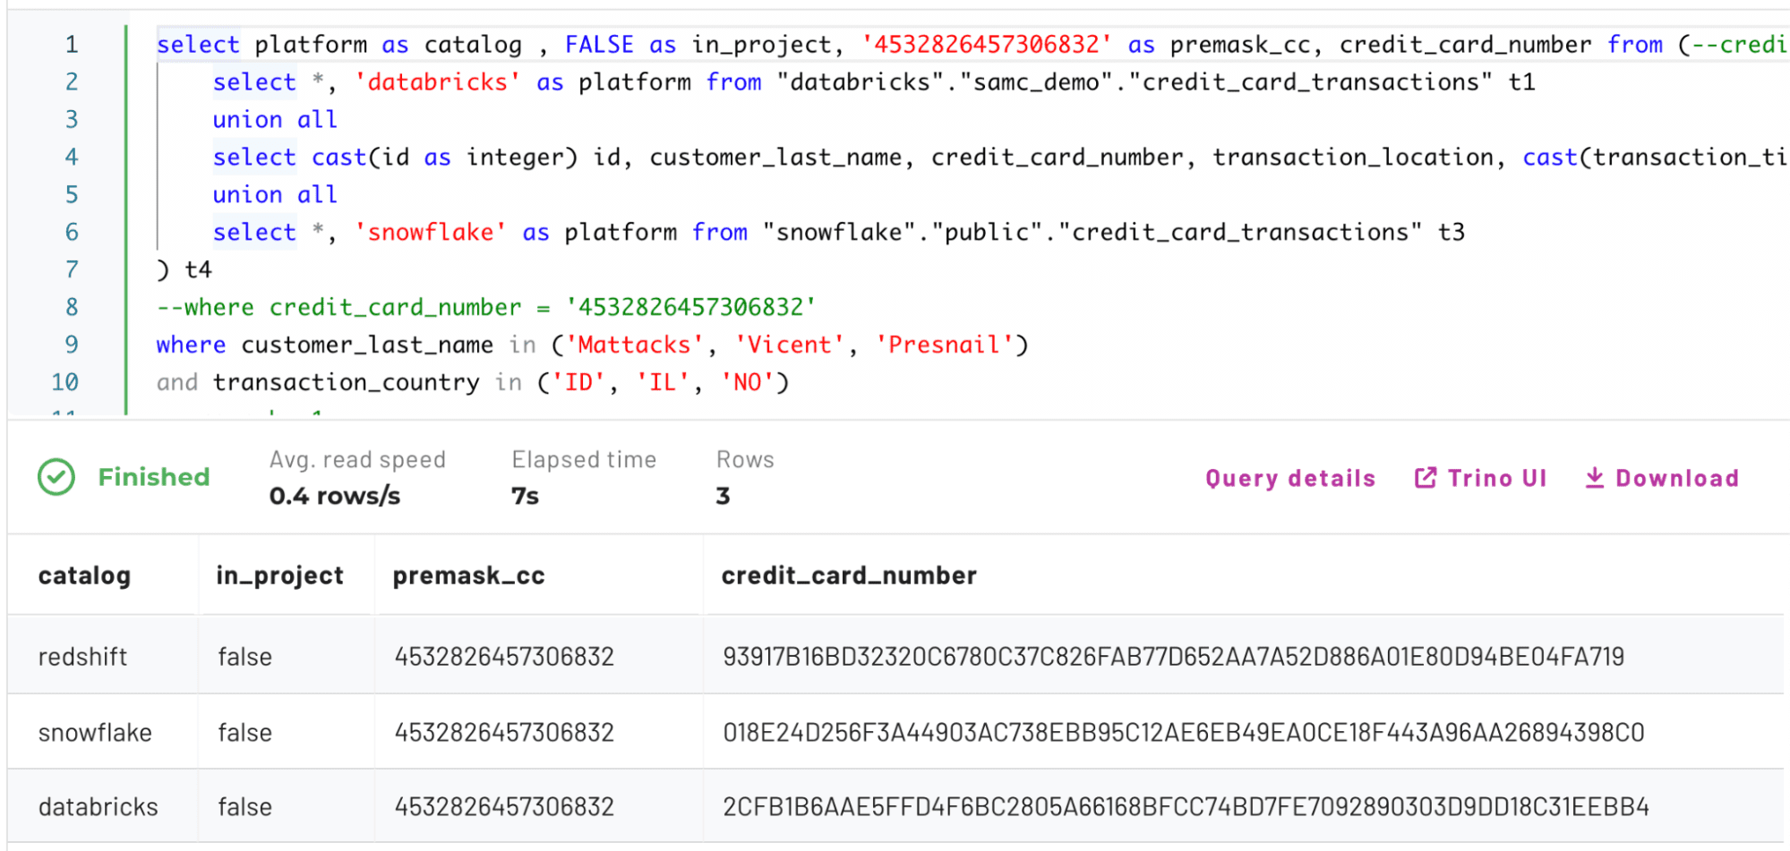Image resolution: width=1790 pixels, height=851 pixels.
Task: Click the 0.4 rows/s read speed value
Action: (335, 496)
